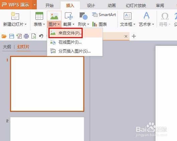177x141 pixels.
Task: Click the save floppy disk icon
Action: [12, 36]
